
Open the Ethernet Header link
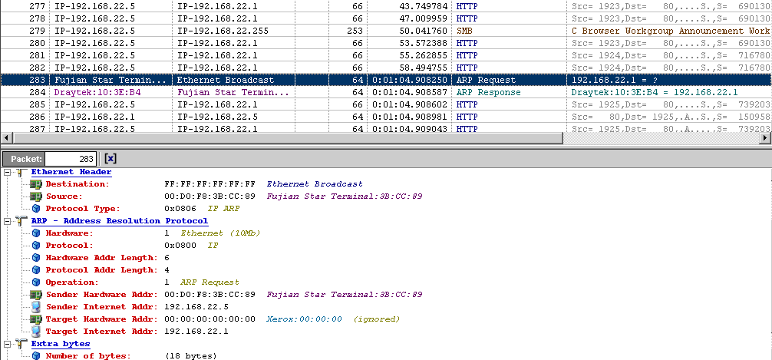(71, 172)
